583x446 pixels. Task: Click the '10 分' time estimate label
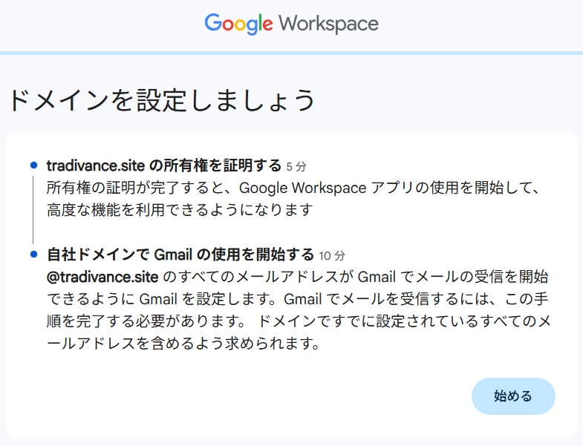tap(332, 256)
